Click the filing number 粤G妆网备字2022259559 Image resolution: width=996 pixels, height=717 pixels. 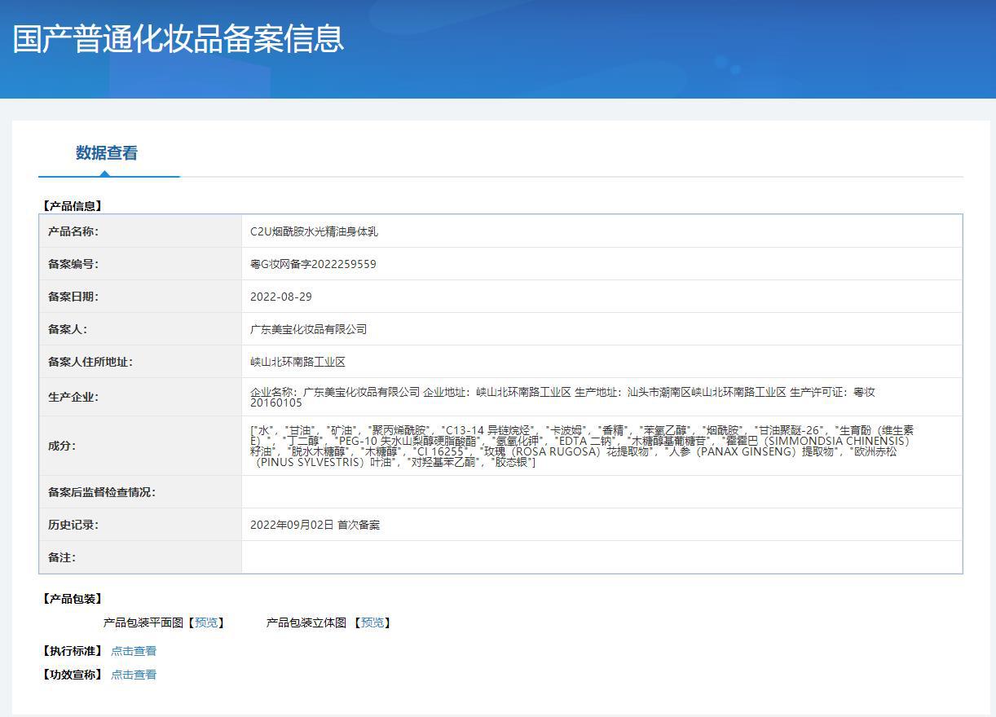(313, 264)
